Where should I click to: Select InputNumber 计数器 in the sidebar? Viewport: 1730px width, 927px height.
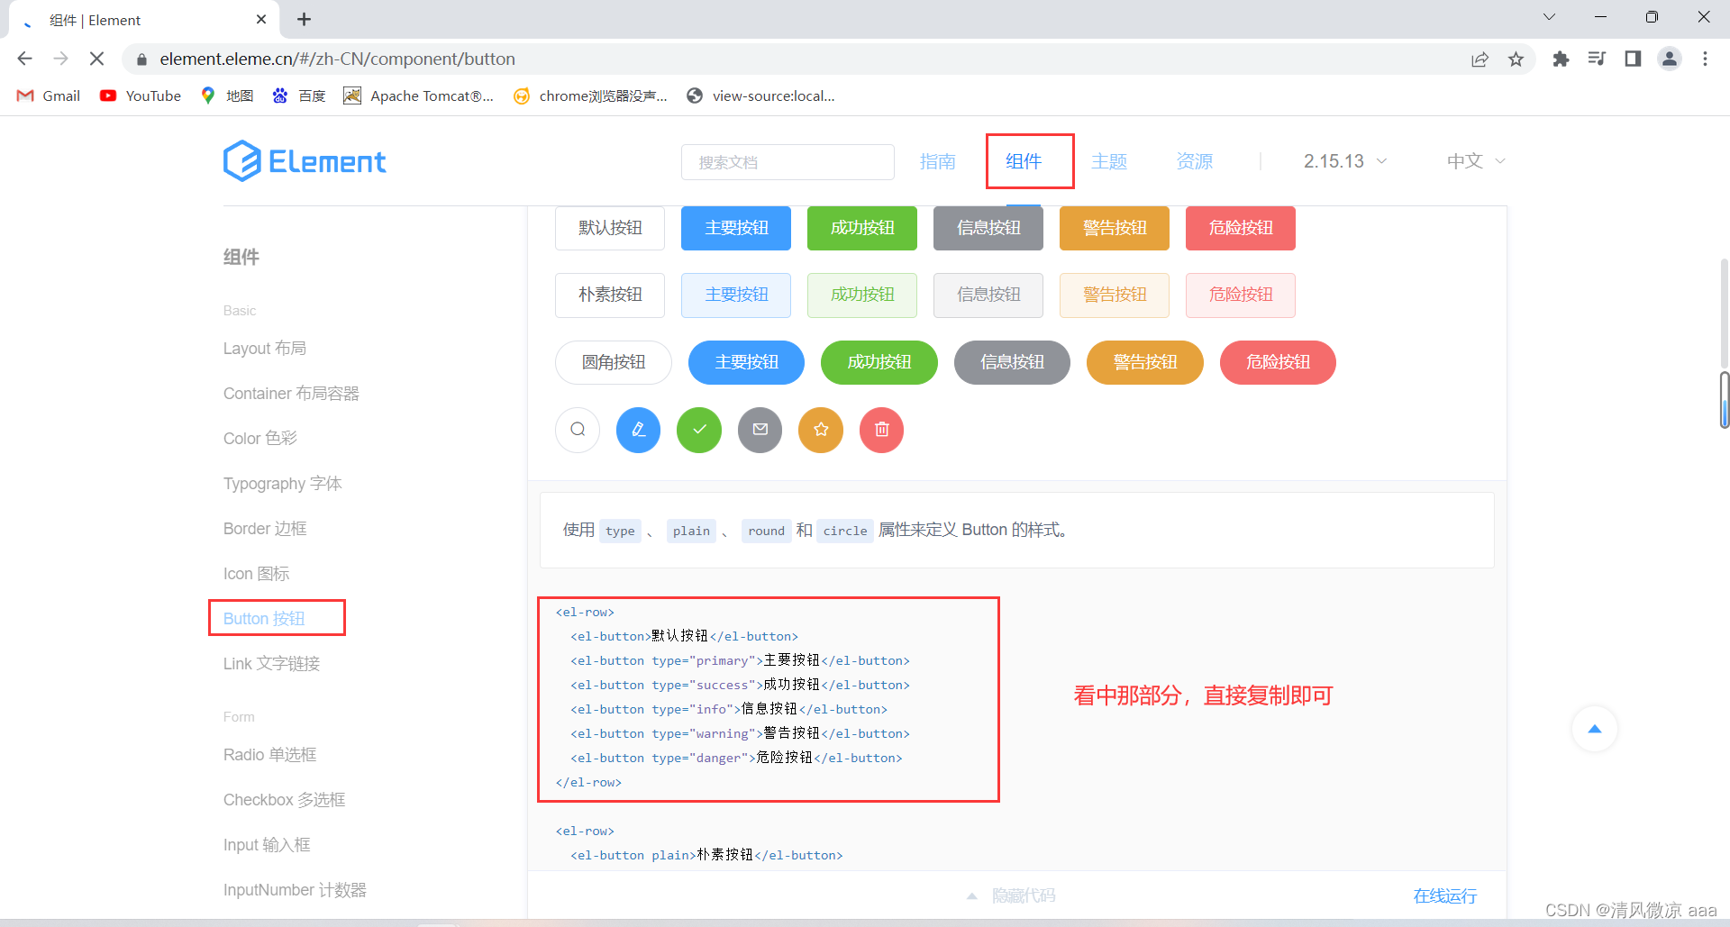pyautogui.click(x=295, y=890)
